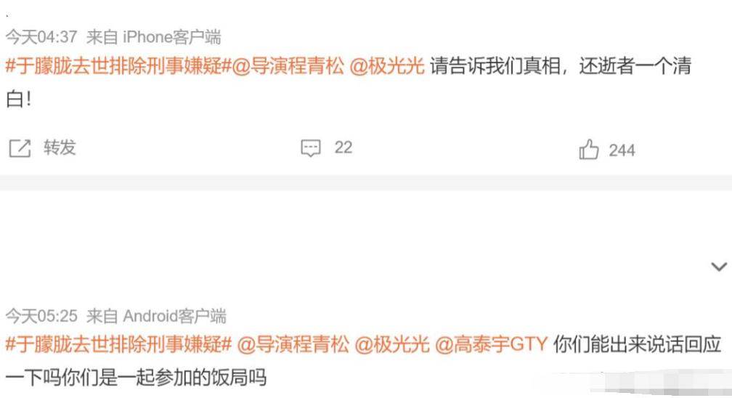
Task: Open @导演程青松 mention in first post
Action: (288, 66)
